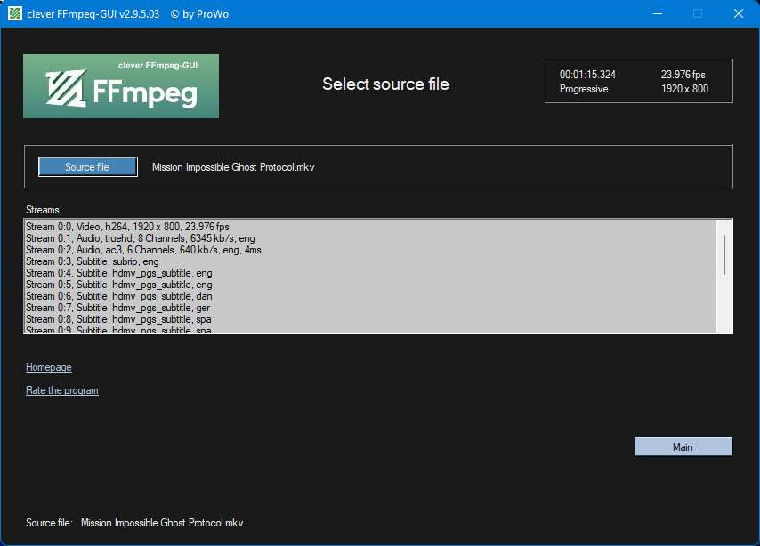Image resolution: width=760 pixels, height=546 pixels.
Task: Select the Stream 0:5 hdmv_pgs_subtitle eng row
Action: [370, 285]
